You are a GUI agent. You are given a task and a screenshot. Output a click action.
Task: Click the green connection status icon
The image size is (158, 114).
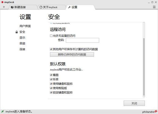click(3, 111)
